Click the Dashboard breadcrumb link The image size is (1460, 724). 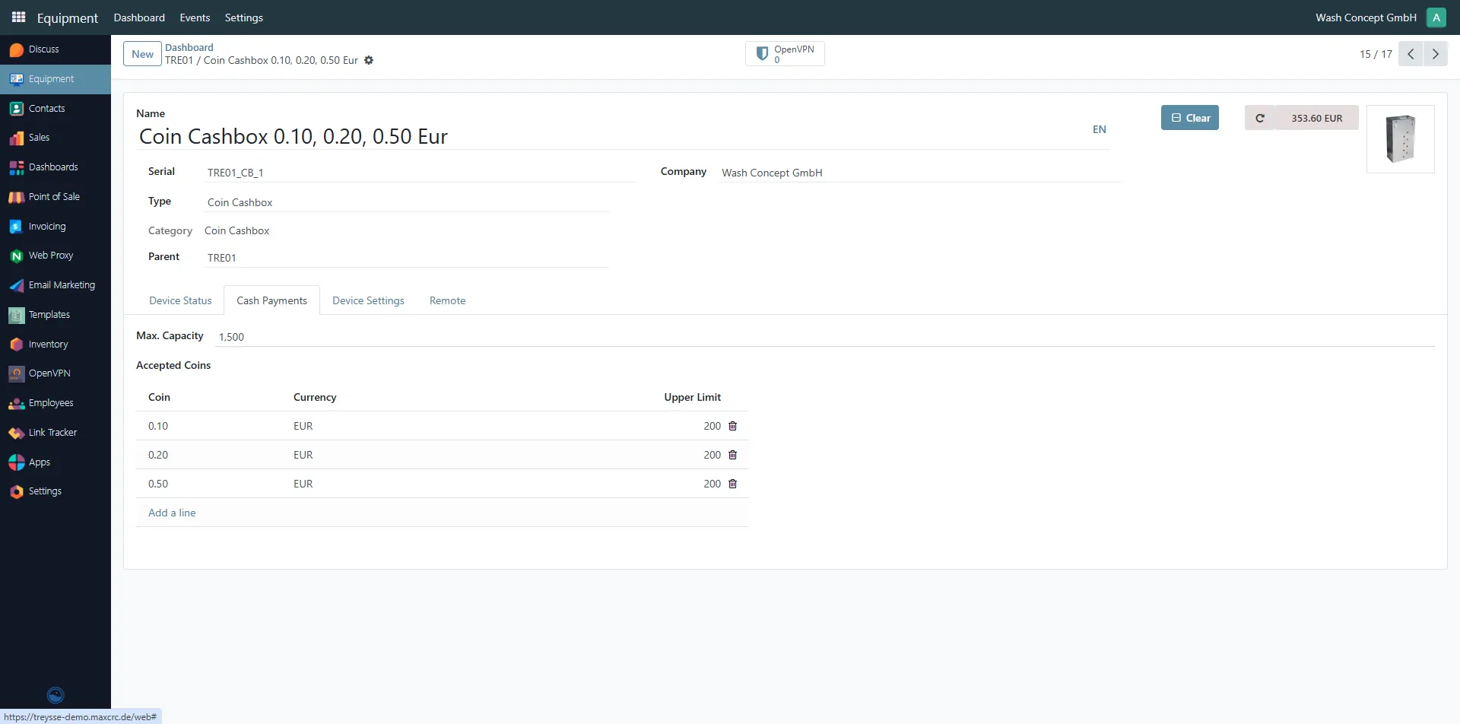pos(189,47)
